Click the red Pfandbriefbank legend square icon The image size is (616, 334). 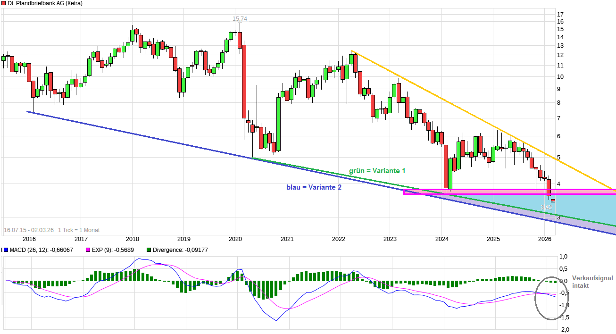click(4, 3)
